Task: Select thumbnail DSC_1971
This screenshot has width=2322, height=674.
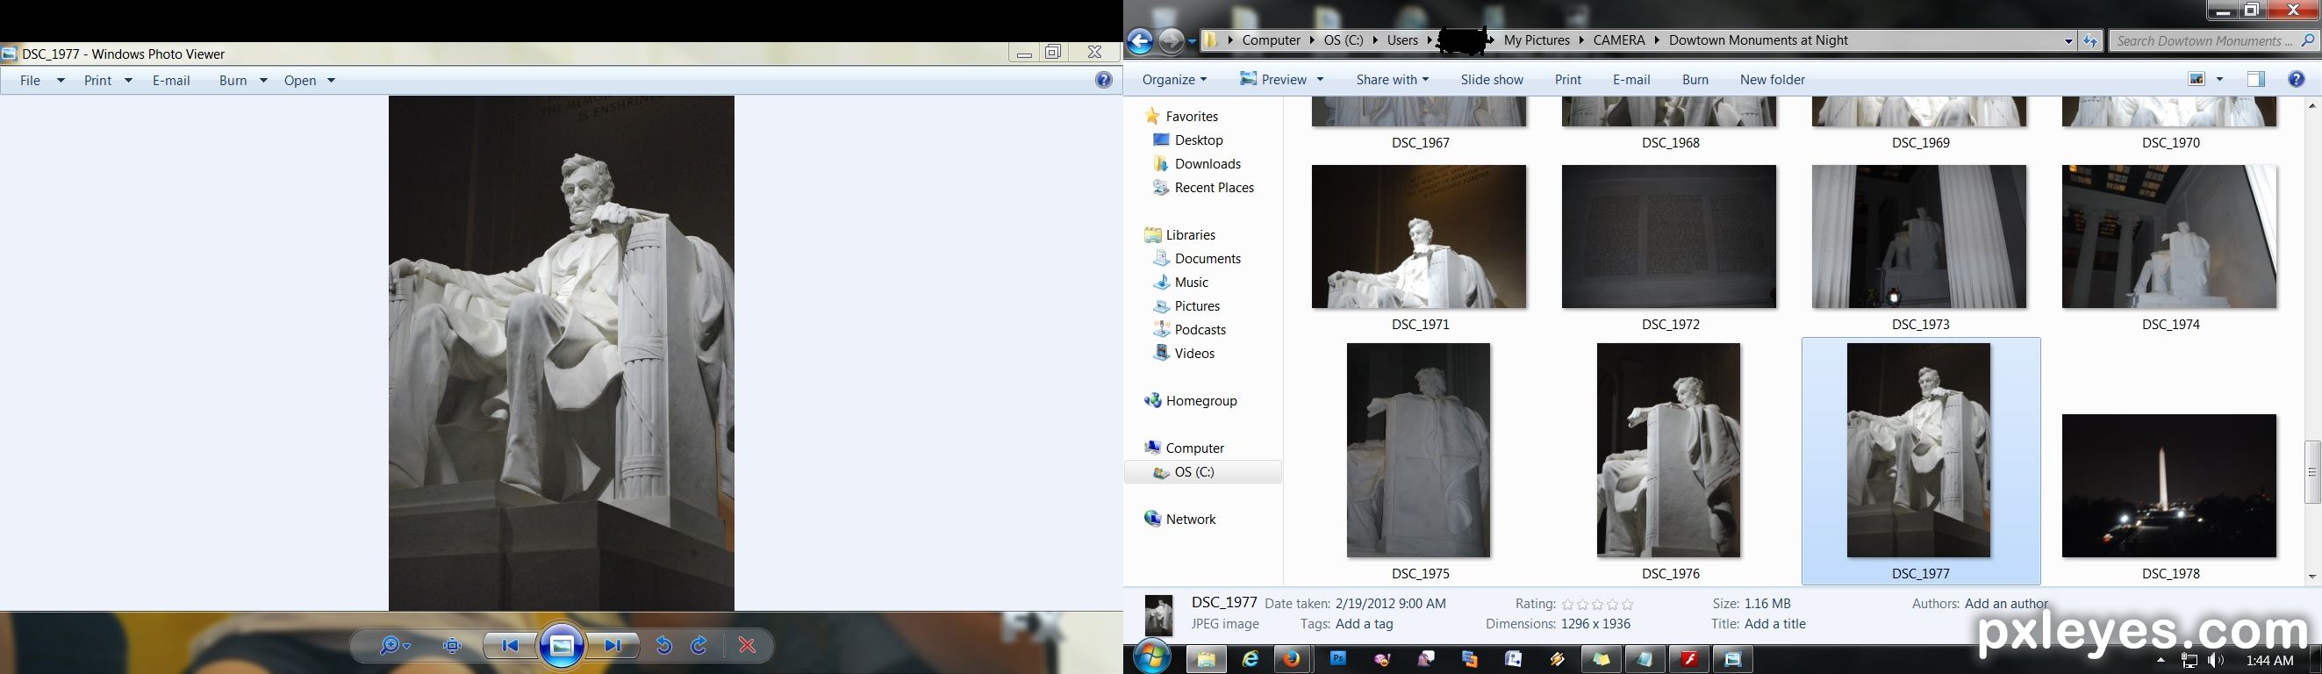Action: (x=1419, y=237)
